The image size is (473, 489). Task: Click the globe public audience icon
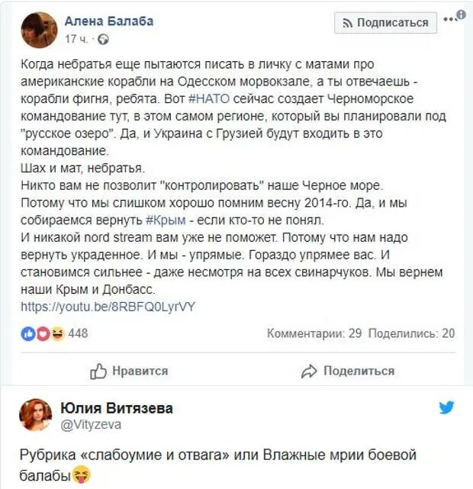pyautogui.click(x=103, y=40)
